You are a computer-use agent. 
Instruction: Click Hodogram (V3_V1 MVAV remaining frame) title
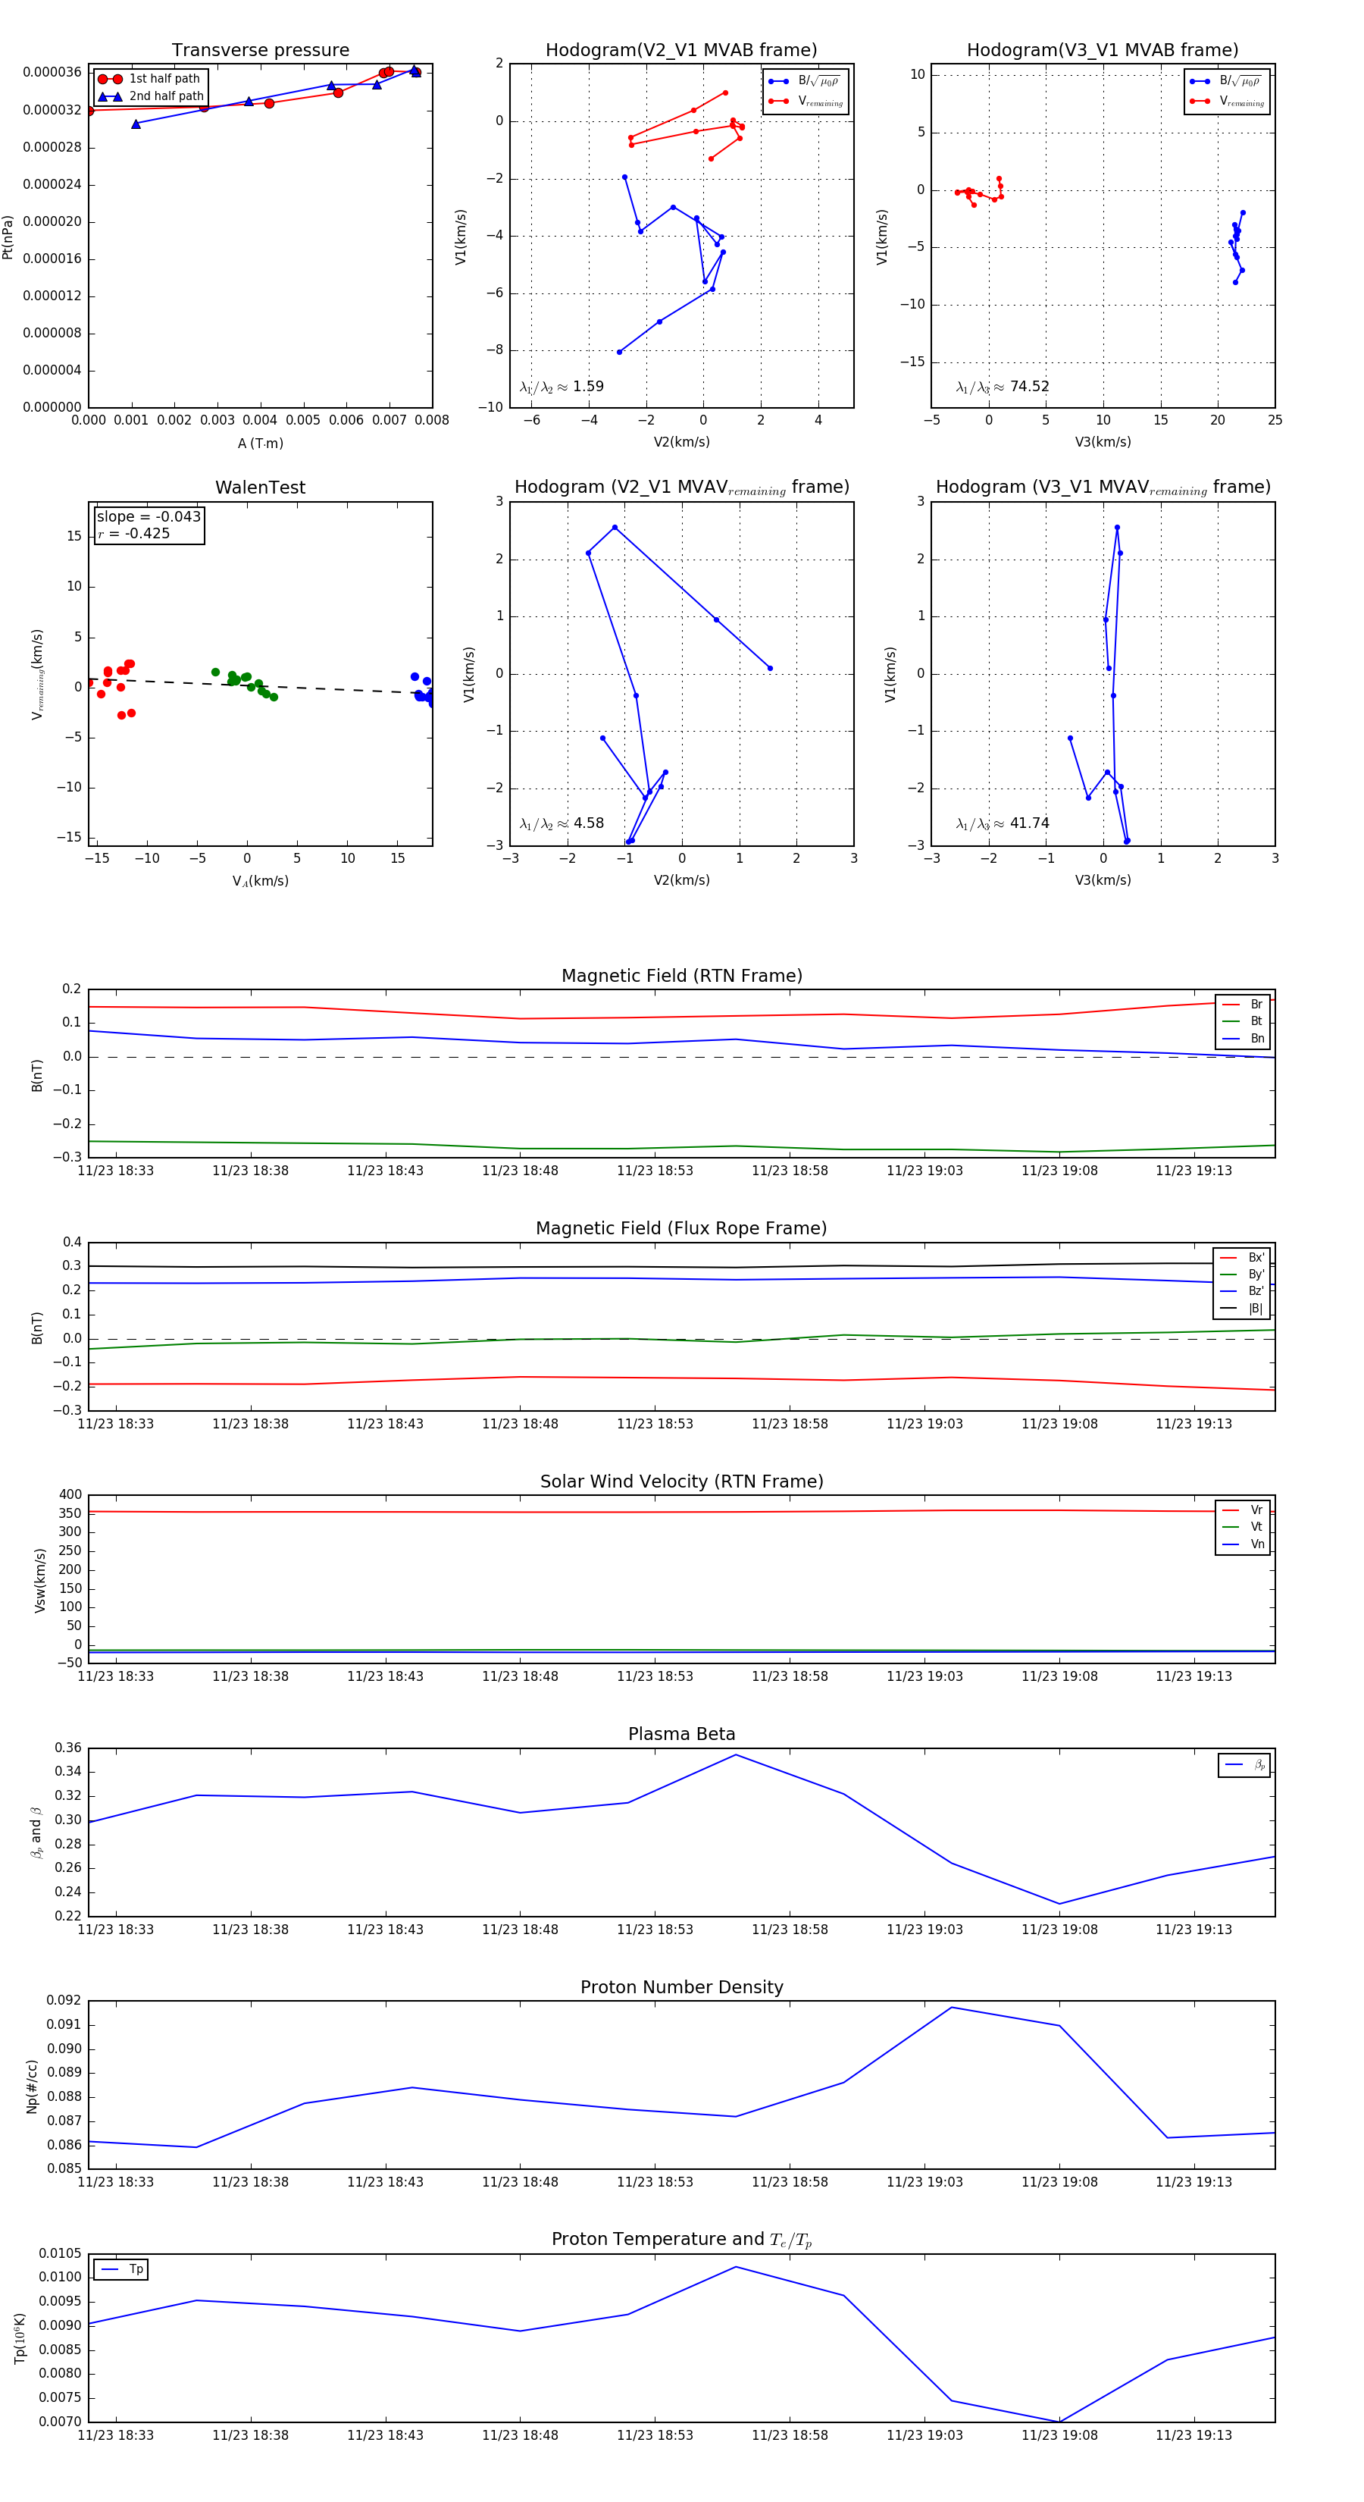[1103, 488]
